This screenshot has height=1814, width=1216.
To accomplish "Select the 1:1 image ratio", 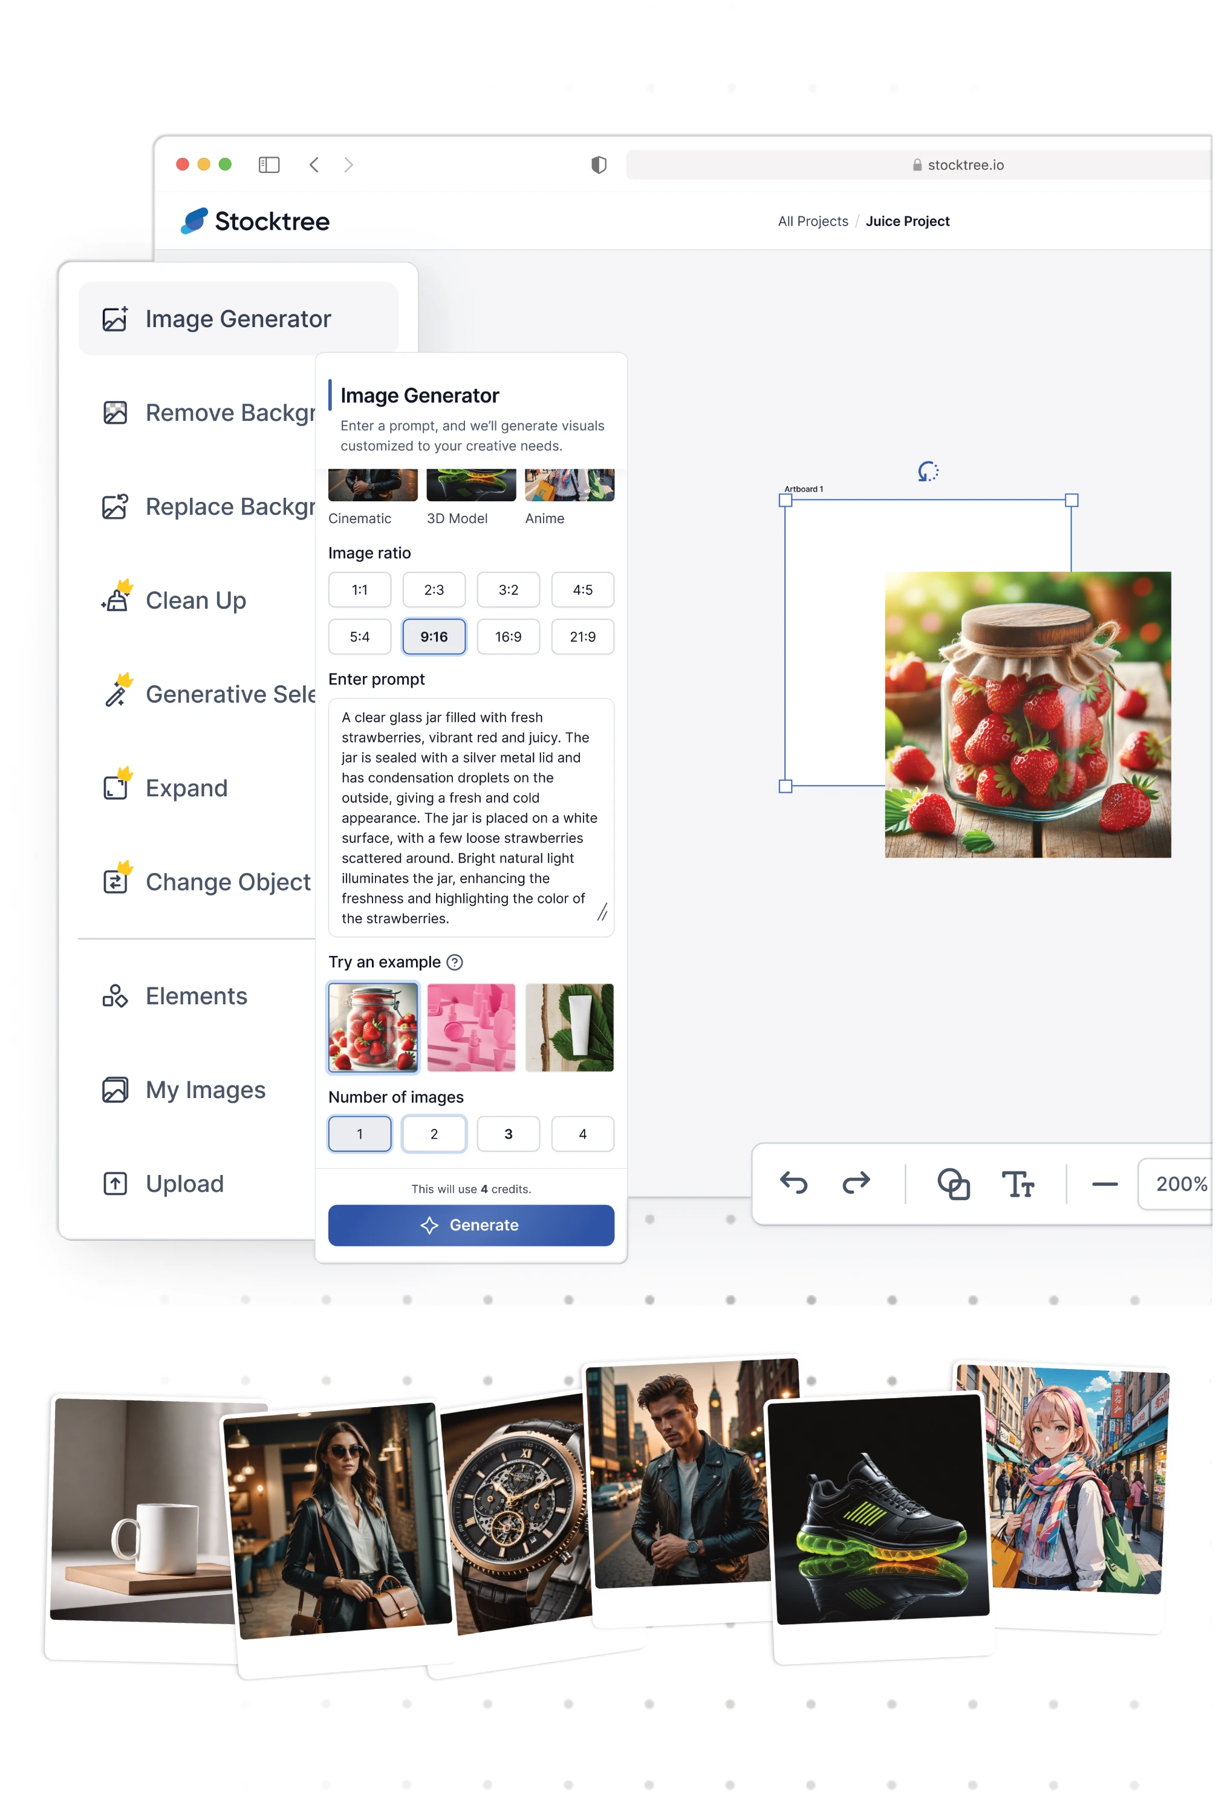I will (x=359, y=590).
